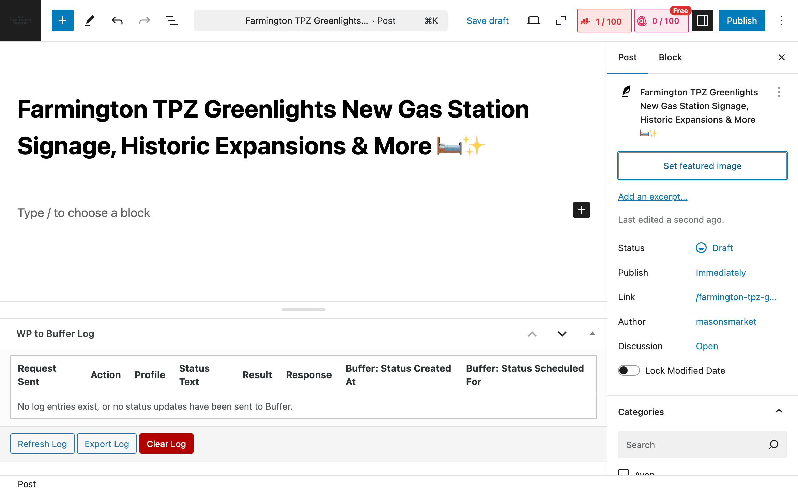Click 'Buffer: Status Created At' column header
Viewport: 798px width, 492px height.
click(398, 375)
